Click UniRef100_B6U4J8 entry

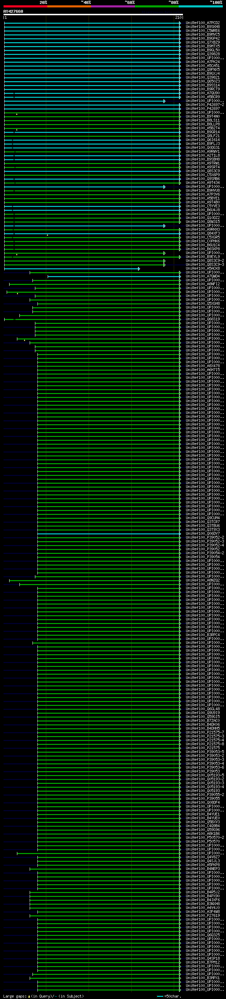(x=203, y=210)
